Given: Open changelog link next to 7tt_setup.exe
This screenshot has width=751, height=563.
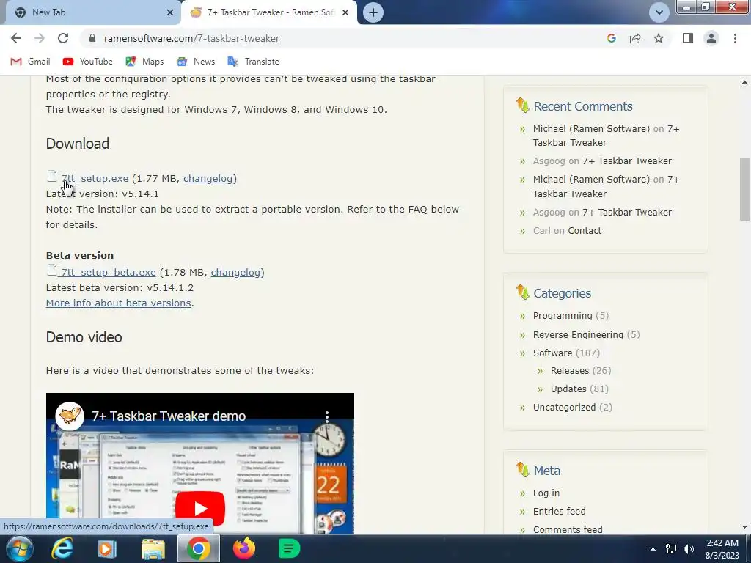Looking at the screenshot, I should (x=208, y=178).
